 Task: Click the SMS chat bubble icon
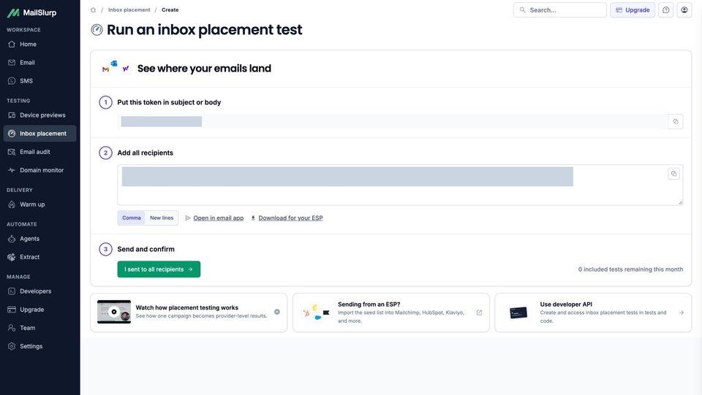[12, 81]
